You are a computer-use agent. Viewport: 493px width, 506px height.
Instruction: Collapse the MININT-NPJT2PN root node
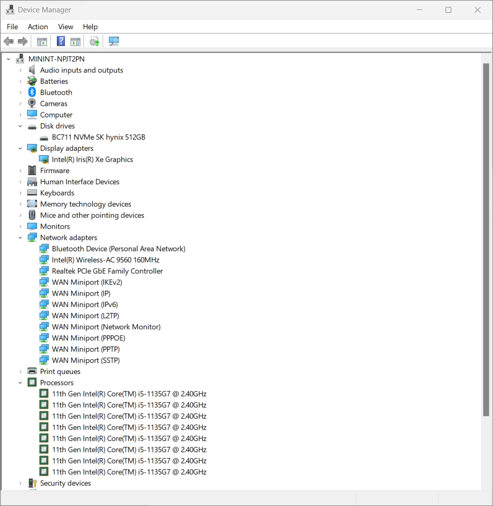coord(9,59)
